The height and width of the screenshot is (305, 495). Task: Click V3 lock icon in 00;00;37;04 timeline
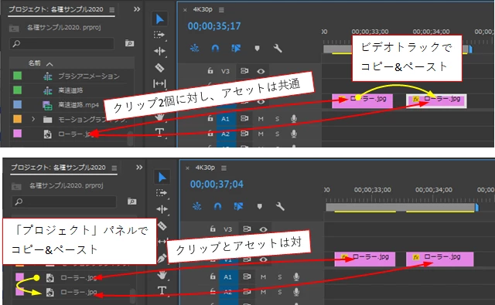point(213,229)
